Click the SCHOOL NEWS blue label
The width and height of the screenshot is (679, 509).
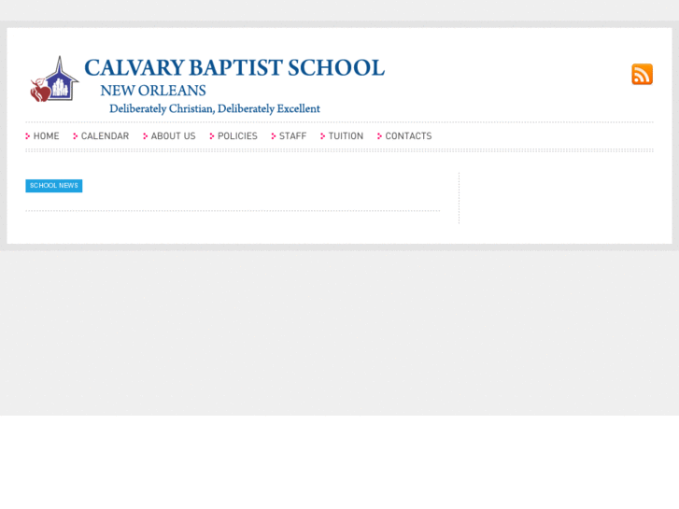[x=53, y=186]
